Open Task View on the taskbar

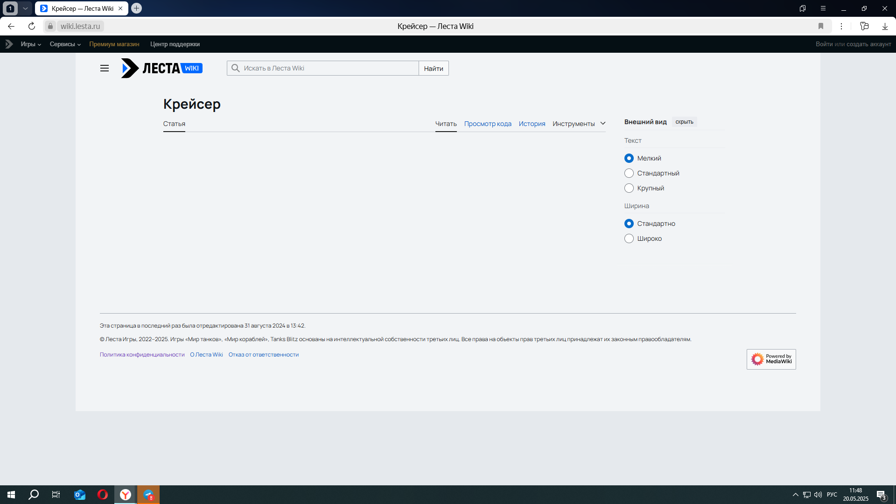[x=56, y=495]
